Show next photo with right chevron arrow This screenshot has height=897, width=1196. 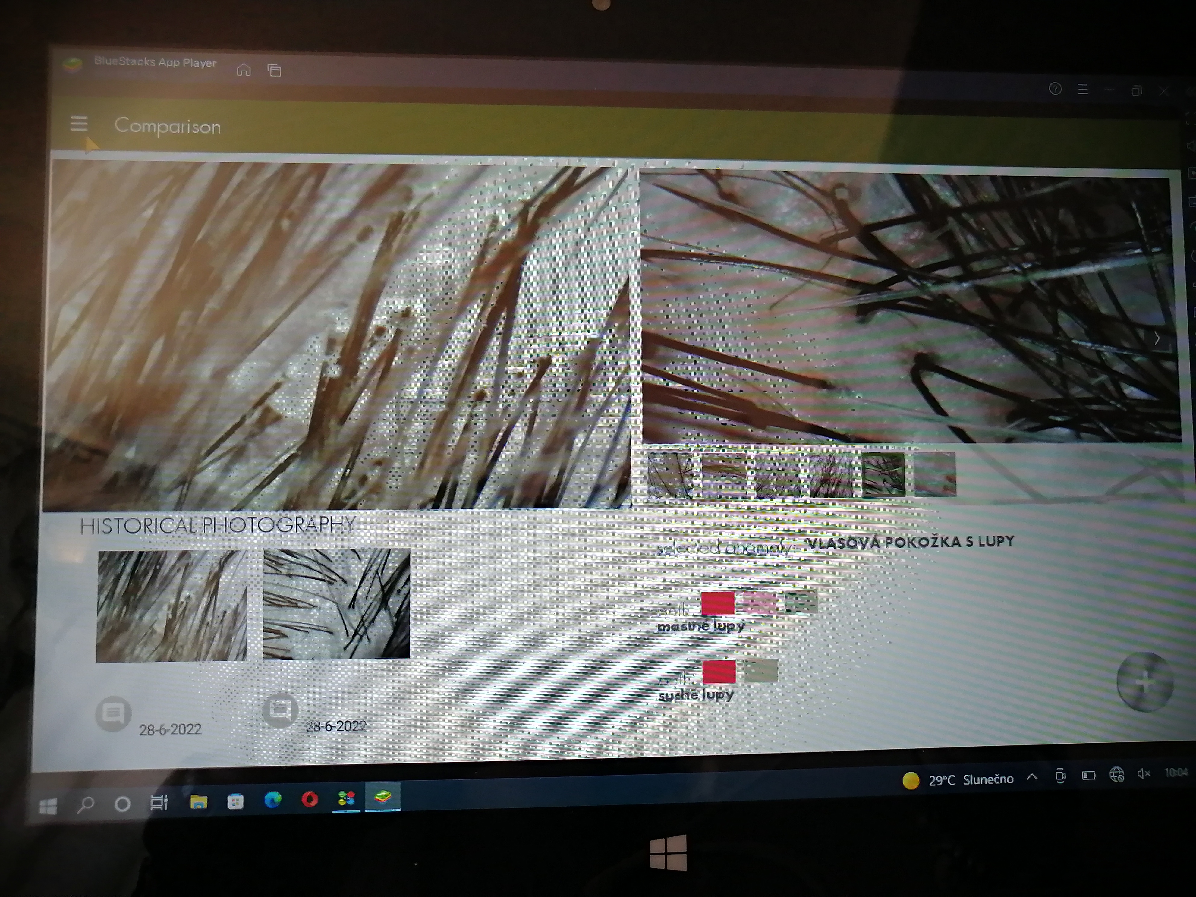pyautogui.click(x=1157, y=339)
